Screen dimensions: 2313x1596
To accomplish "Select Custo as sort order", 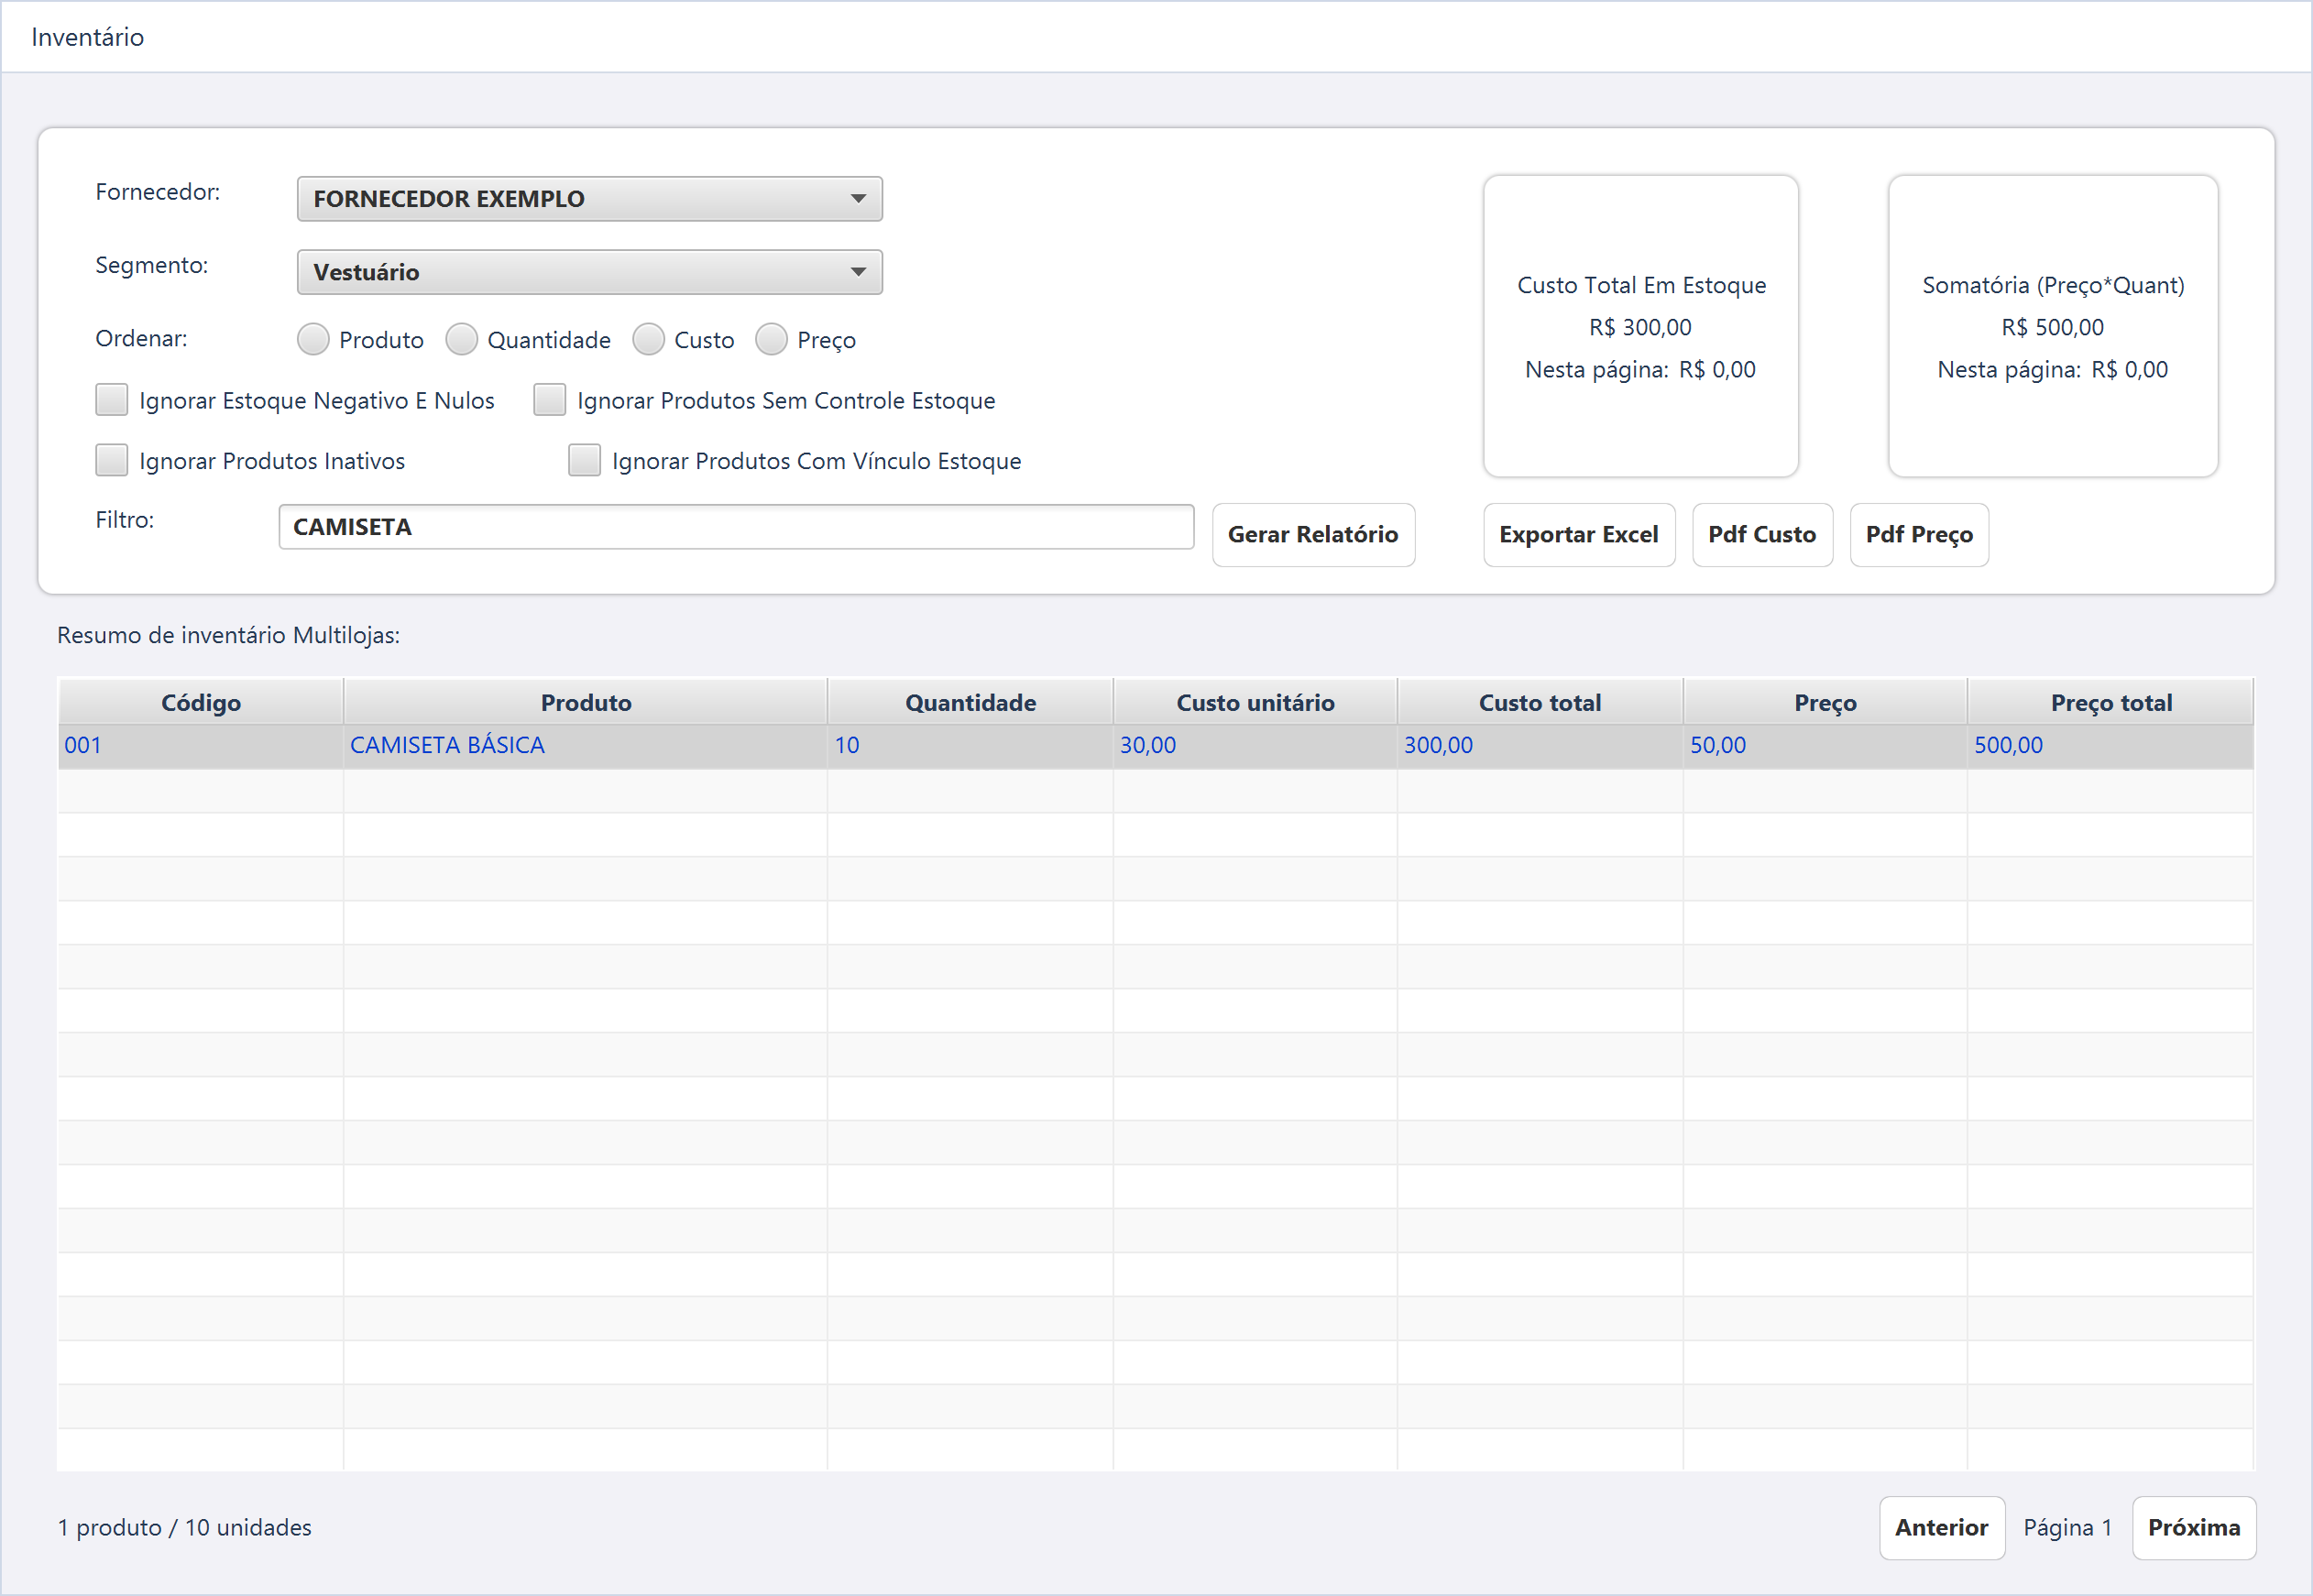I will coord(648,340).
